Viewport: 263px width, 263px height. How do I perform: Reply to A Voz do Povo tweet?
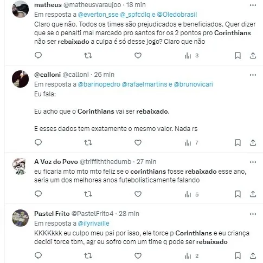[38, 194]
